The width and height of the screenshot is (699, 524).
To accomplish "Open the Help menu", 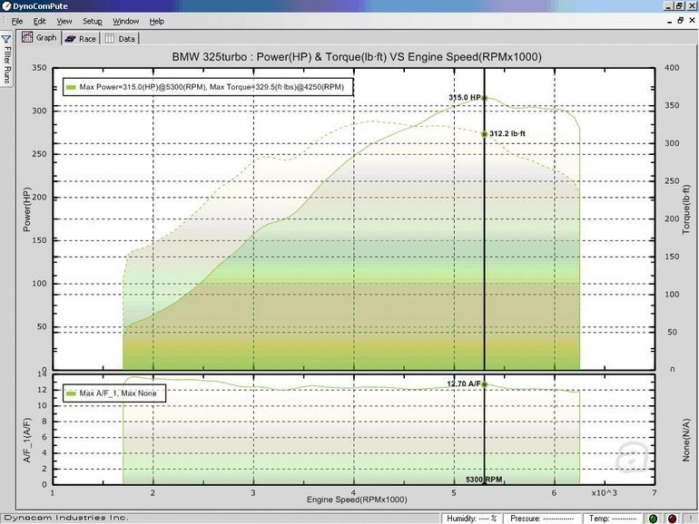I will (x=156, y=21).
